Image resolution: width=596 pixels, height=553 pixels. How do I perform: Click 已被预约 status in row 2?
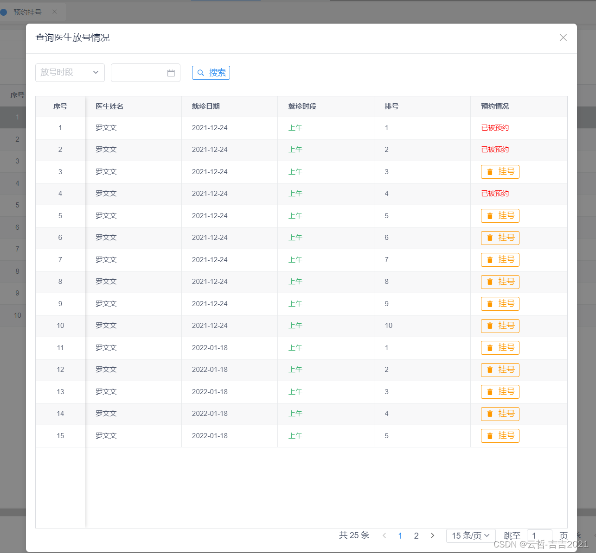495,150
